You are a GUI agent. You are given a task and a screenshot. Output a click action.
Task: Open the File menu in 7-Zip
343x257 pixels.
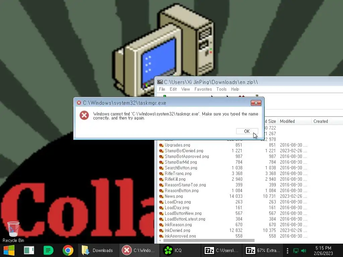(x=162, y=89)
